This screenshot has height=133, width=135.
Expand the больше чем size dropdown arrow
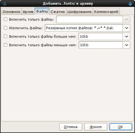126,36
